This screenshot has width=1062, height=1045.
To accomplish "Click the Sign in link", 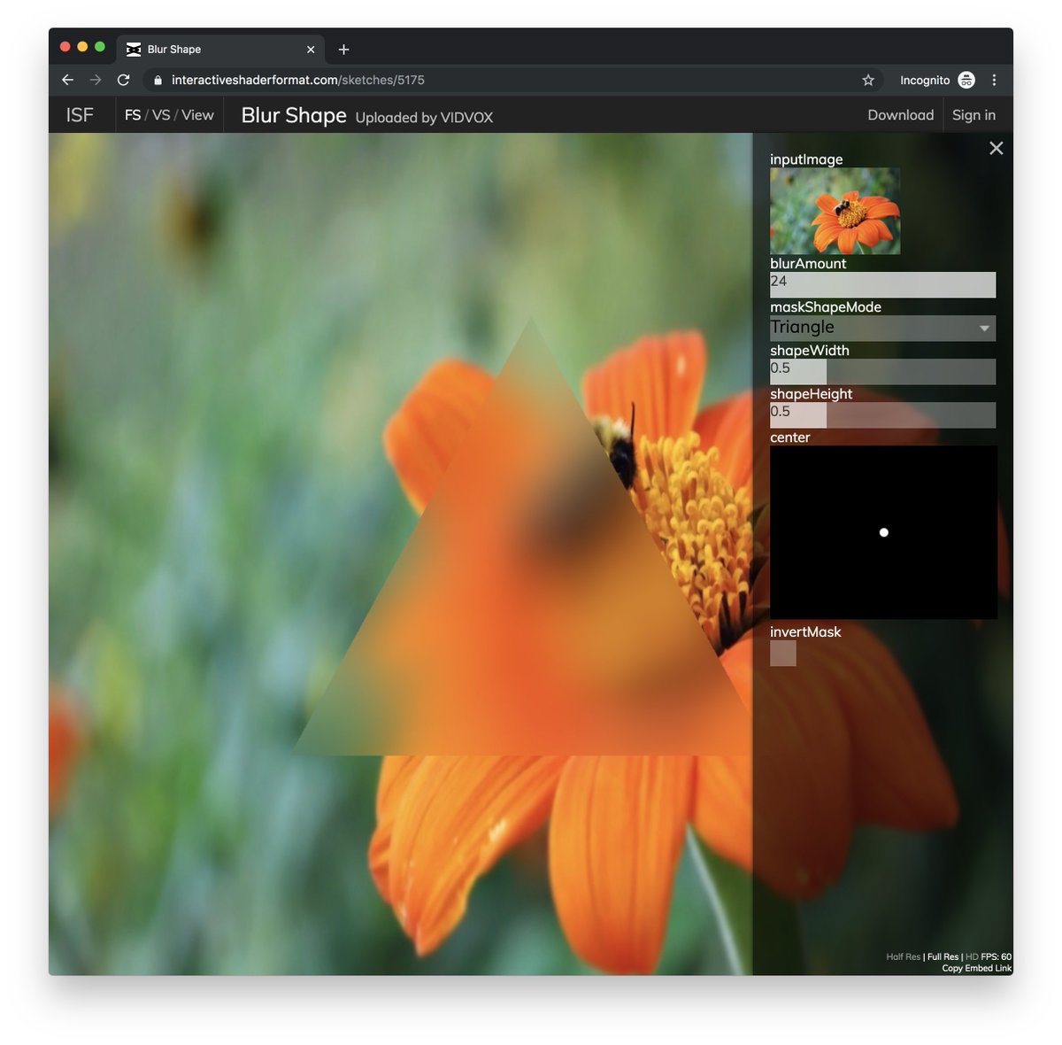I will tap(973, 115).
